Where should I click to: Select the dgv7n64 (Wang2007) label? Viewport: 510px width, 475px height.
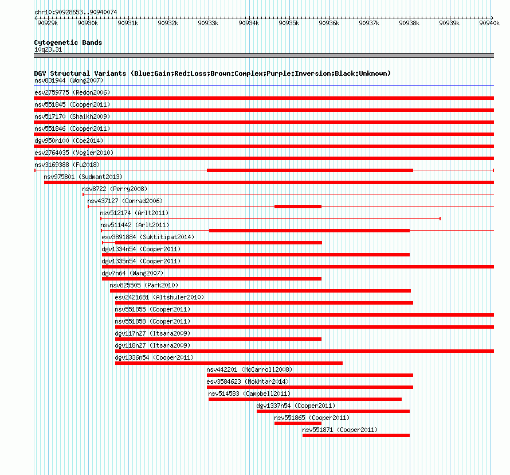coord(132,273)
